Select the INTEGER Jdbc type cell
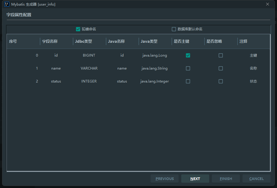This screenshot has height=188, width=277. 89,81
